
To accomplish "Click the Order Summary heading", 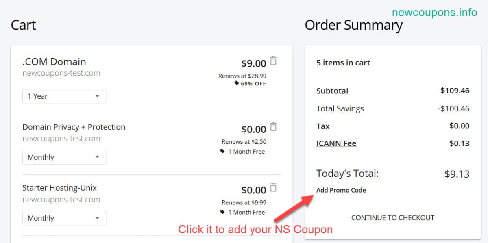I will point(353,25).
